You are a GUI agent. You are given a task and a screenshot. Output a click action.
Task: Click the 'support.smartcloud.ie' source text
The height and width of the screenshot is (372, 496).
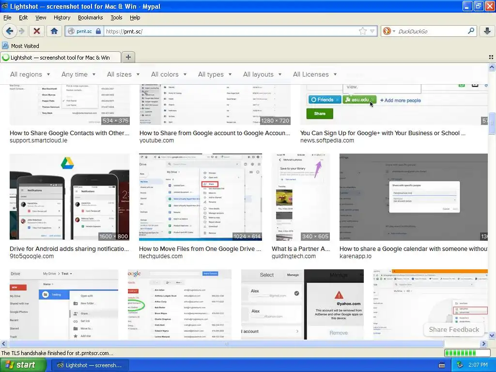click(x=38, y=140)
